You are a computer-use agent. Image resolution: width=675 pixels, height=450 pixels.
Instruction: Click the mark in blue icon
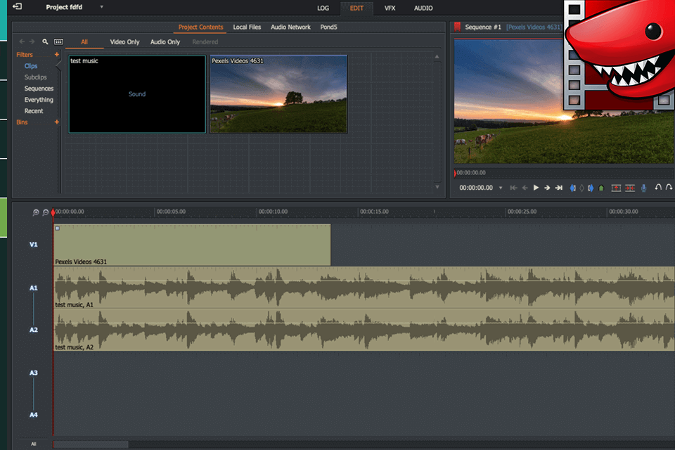[x=572, y=188]
